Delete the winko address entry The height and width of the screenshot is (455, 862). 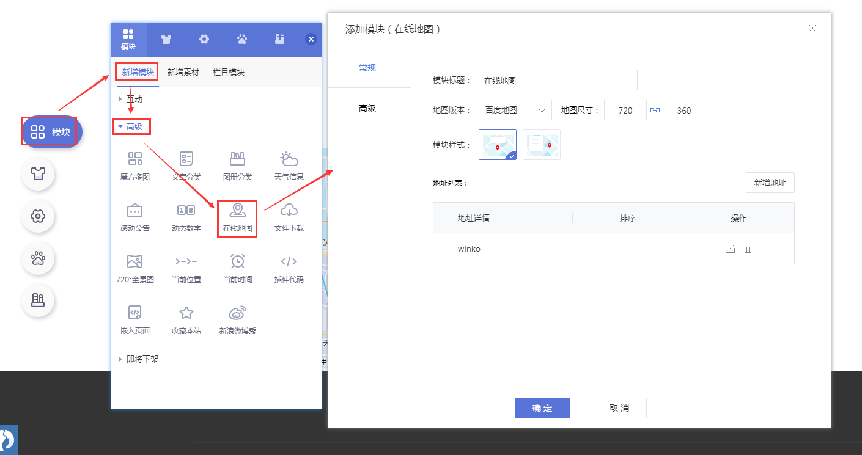[748, 249]
